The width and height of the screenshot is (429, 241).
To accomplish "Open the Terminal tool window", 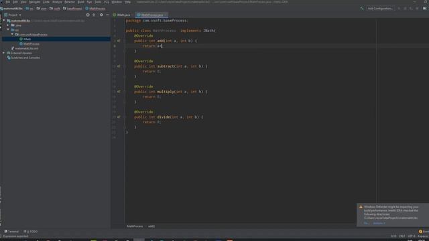I will 11,232.
